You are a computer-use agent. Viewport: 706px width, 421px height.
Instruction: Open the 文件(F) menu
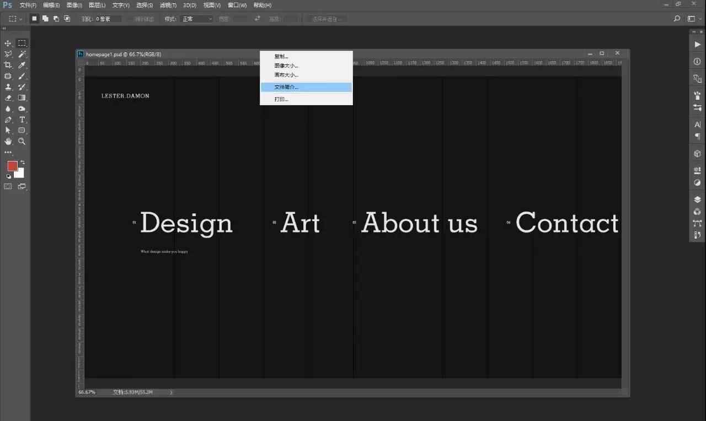click(28, 5)
